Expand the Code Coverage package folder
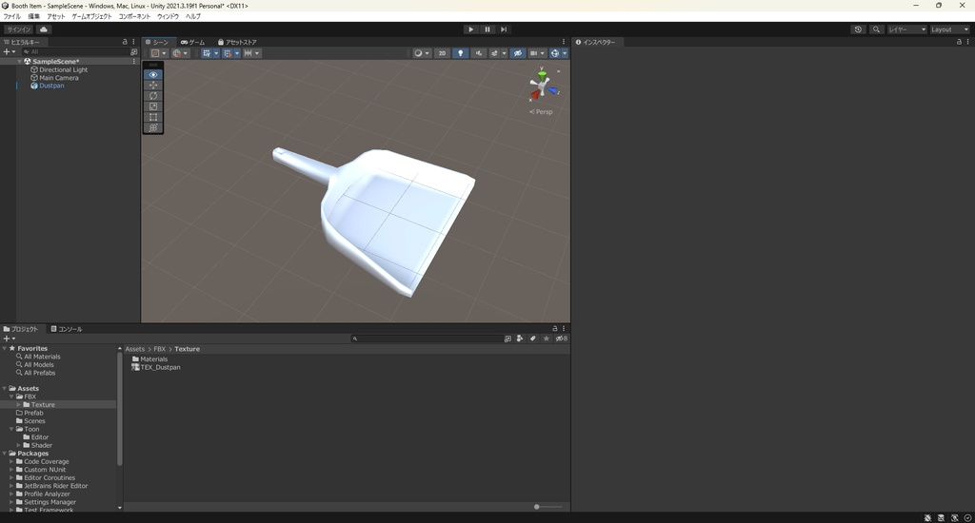Viewport: 975px width, 523px height. coord(11,461)
